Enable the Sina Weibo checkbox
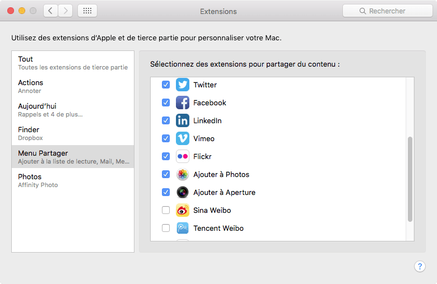Screen dimensions: 437x284 (x=166, y=210)
